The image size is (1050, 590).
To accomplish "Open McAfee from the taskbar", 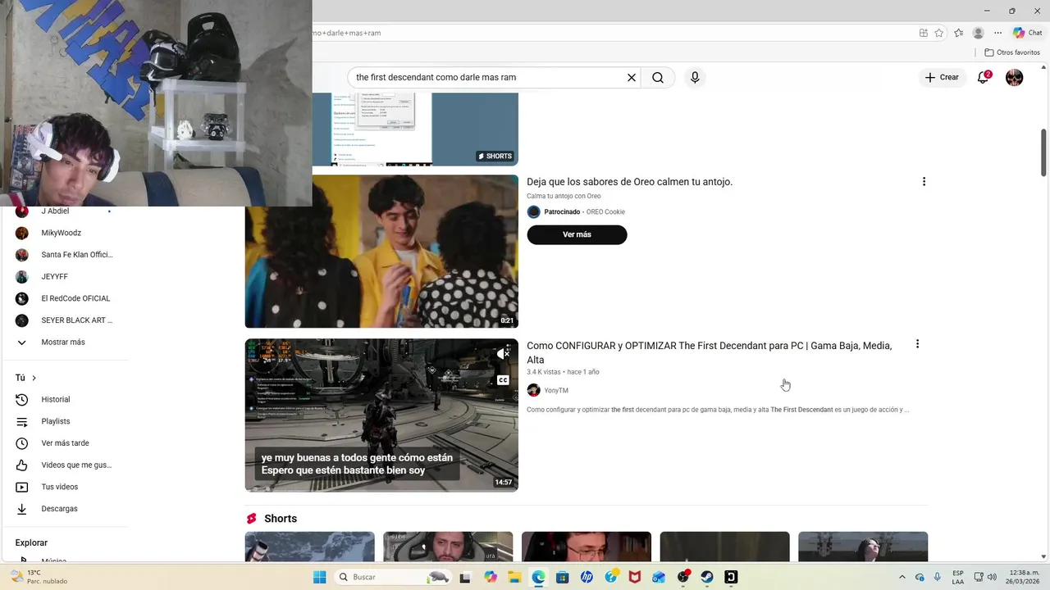I will [x=634, y=577].
